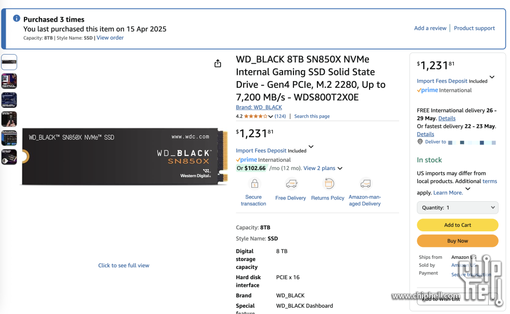Viewport: 510px width, 314px height.
Task: Click the terms link in import notice
Action: [490, 181]
